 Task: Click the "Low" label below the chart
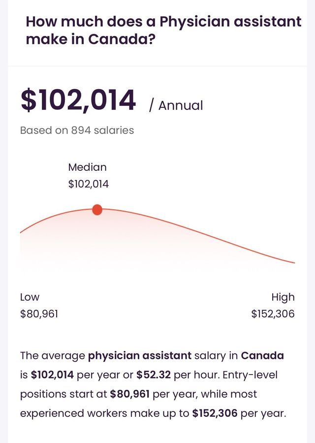pyautogui.click(x=30, y=297)
